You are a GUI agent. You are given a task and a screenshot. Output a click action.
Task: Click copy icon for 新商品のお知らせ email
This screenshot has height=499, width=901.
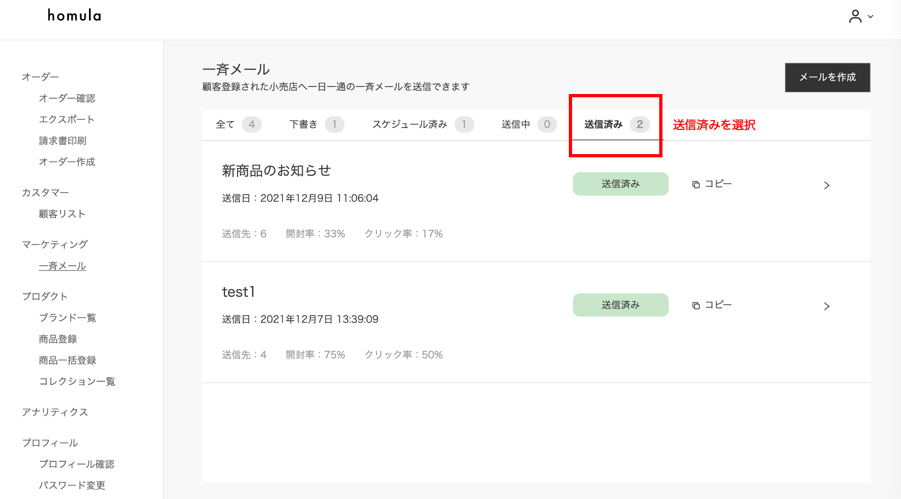pyautogui.click(x=696, y=185)
